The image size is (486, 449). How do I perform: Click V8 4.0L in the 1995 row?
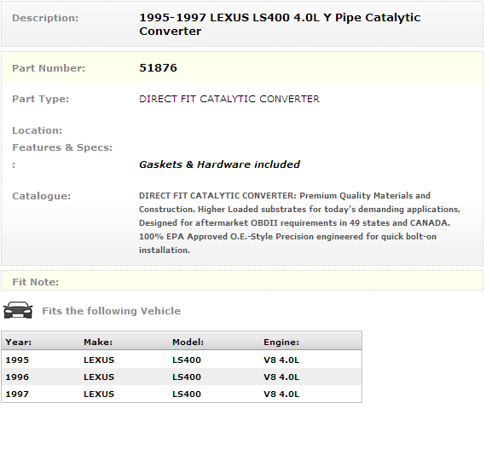pyautogui.click(x=281, y=360)
